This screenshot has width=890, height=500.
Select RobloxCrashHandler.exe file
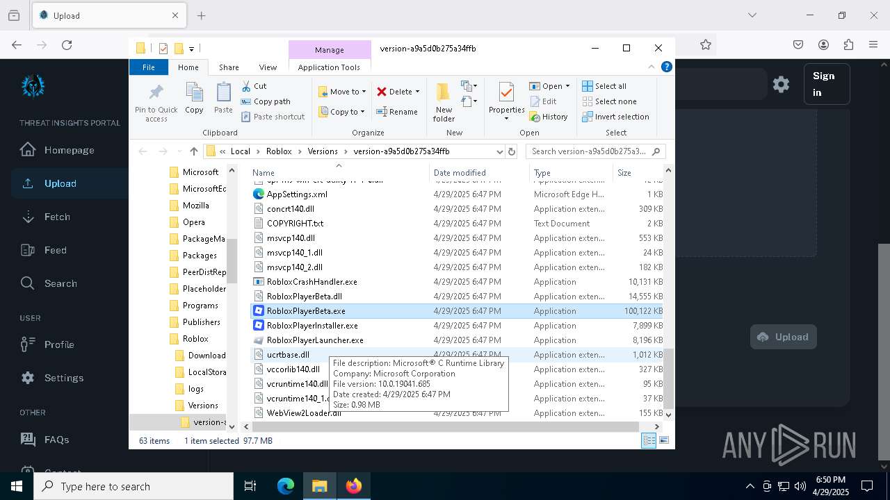click(456, 282)
